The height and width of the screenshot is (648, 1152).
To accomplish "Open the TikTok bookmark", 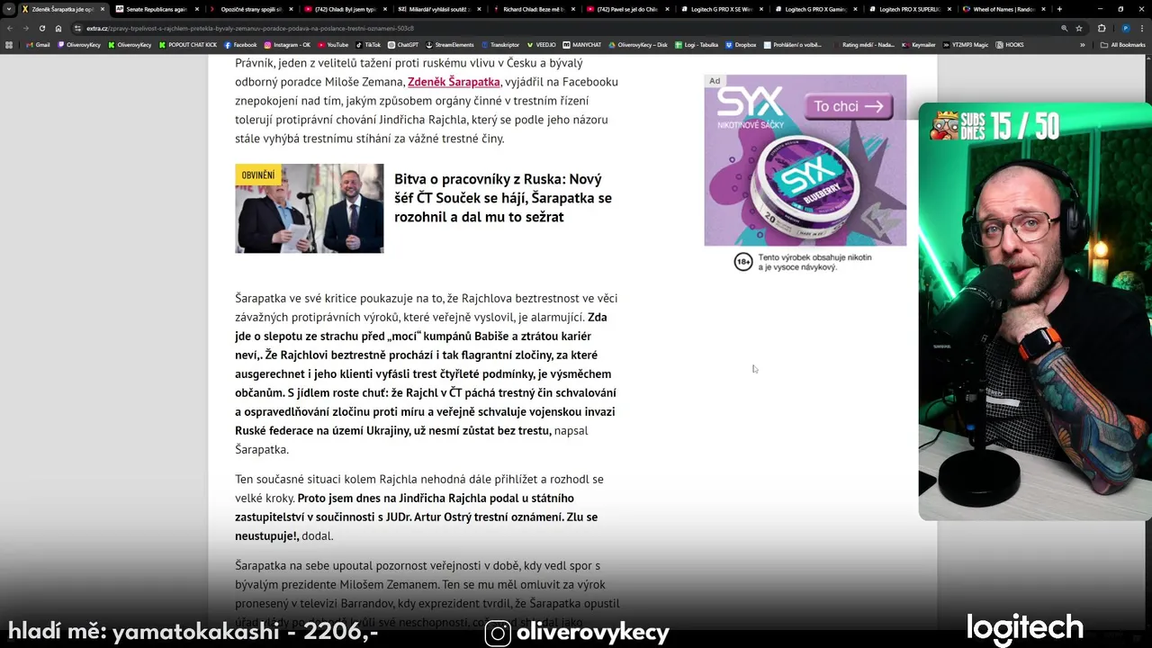I will coord(368,44).
